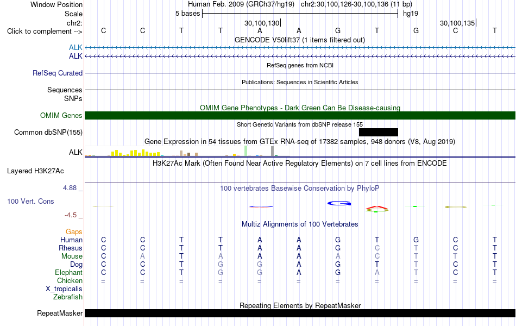Select the Rhesus species label

click(x=71, y=248)
